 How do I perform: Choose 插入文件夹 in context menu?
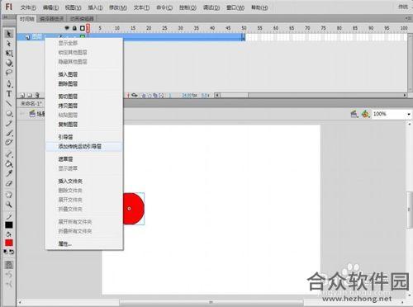pyautogui.click(x=84, y=181)
